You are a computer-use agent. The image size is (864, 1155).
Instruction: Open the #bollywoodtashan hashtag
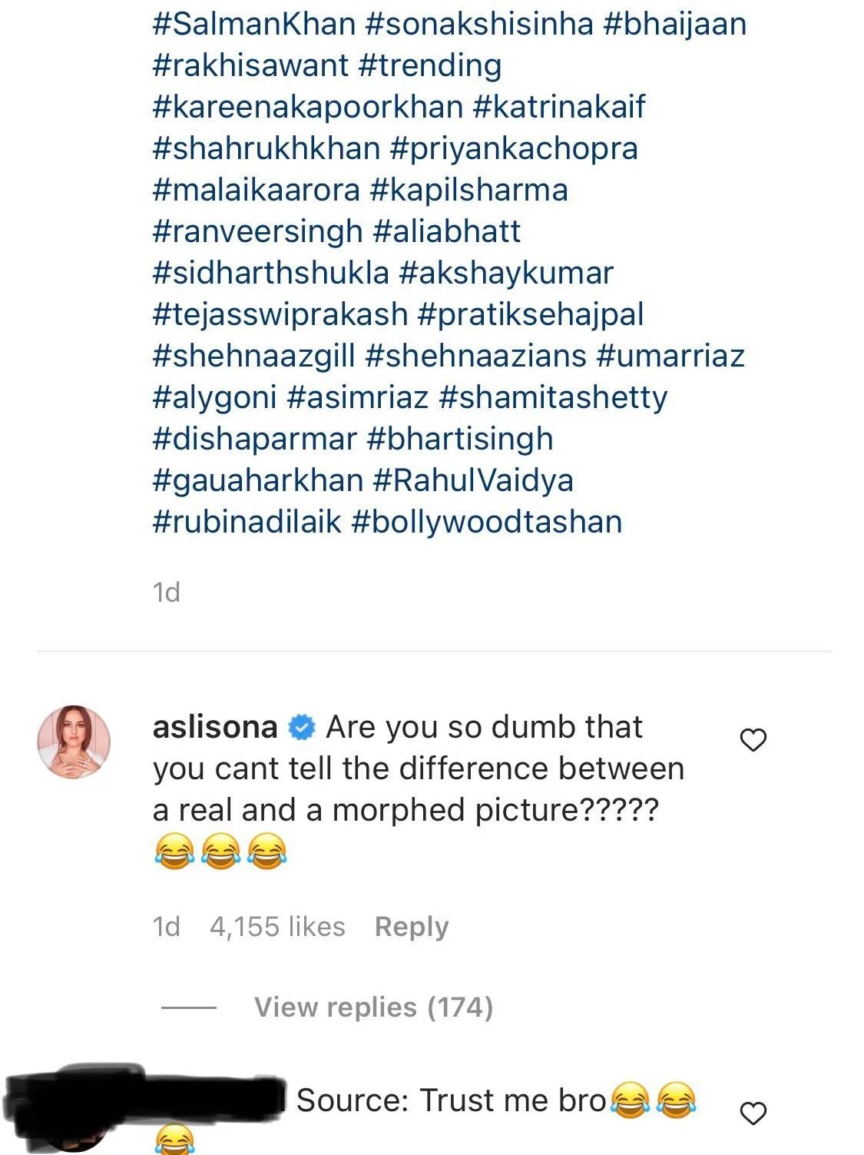coord(486,522)
